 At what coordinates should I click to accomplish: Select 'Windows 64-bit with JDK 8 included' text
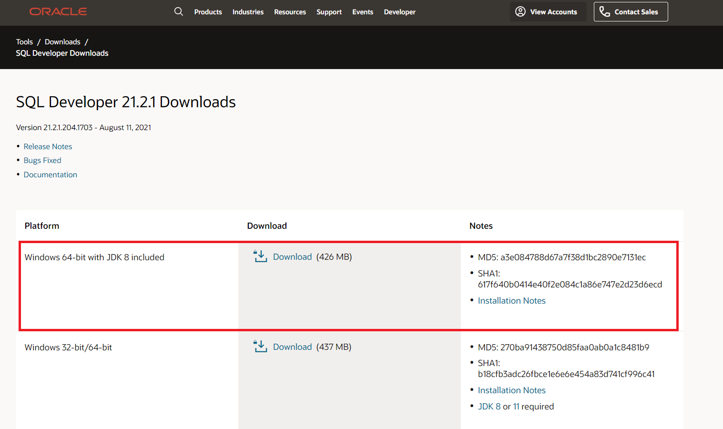click(94, 257)
